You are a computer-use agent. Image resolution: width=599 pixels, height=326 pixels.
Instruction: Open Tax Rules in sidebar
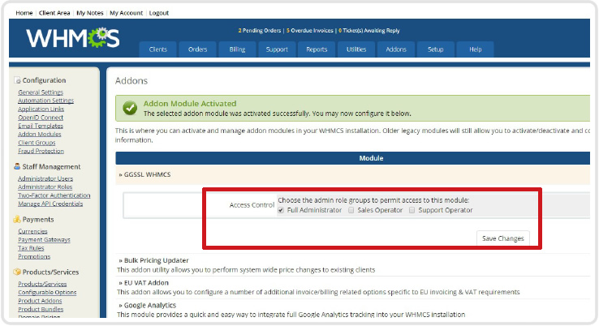click(31, 248)
